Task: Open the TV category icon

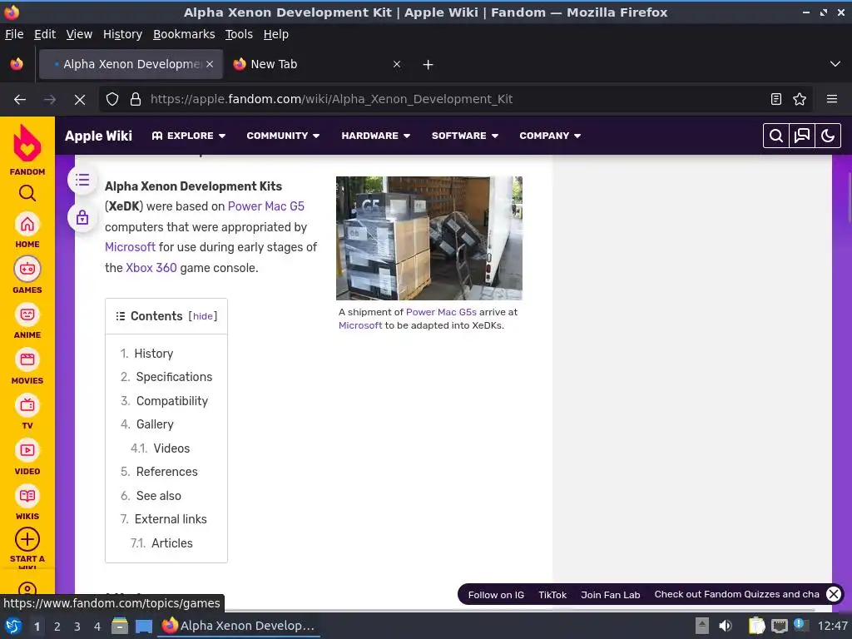Action: [x=27, y=405]
